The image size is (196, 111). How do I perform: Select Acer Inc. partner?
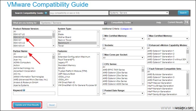coord(32,60)
